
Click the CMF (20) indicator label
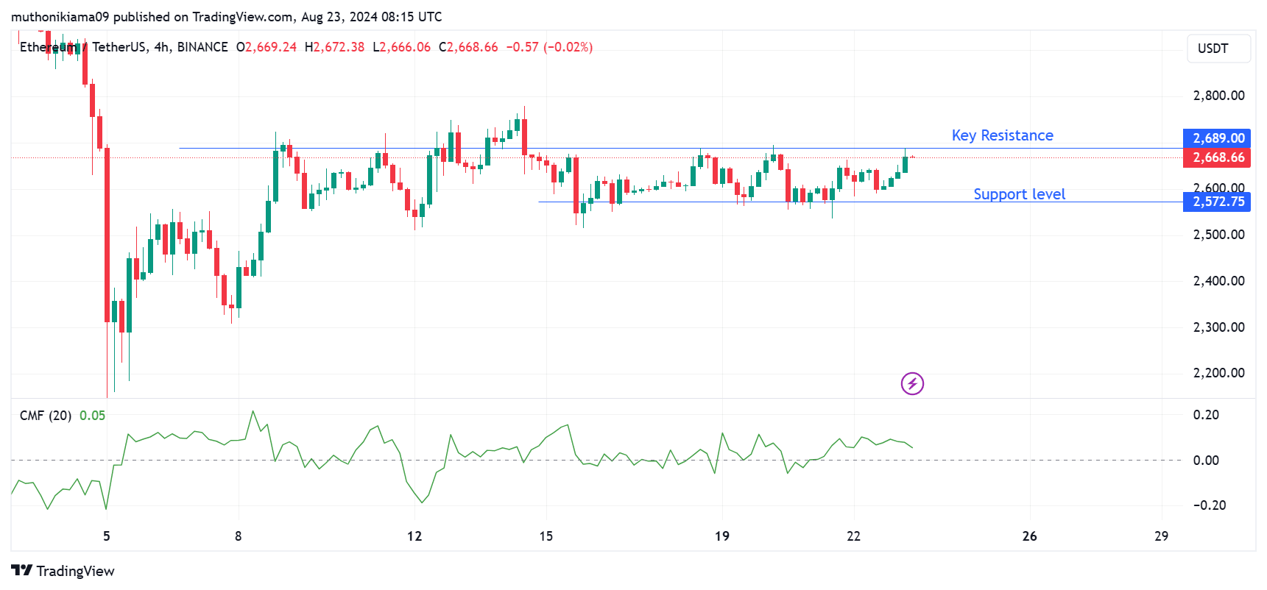pyautogui.click(x=46, y=416)
